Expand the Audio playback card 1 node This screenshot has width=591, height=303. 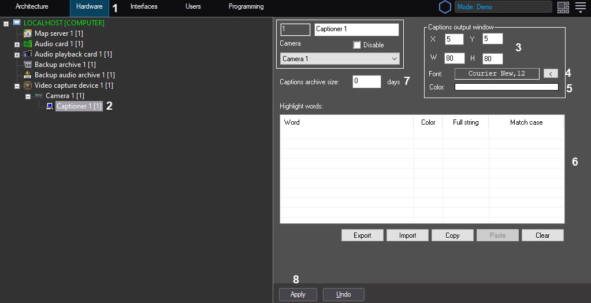coord(17,55)
